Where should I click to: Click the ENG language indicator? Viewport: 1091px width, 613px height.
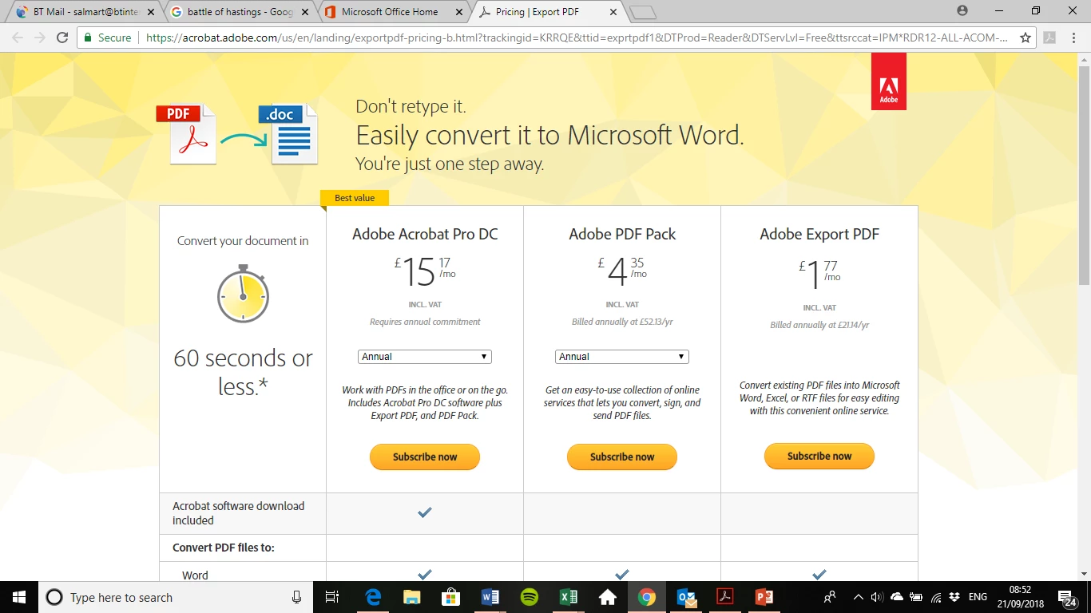(978, 597)
